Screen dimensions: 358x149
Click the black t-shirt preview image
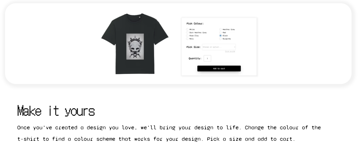click(135, 44)
